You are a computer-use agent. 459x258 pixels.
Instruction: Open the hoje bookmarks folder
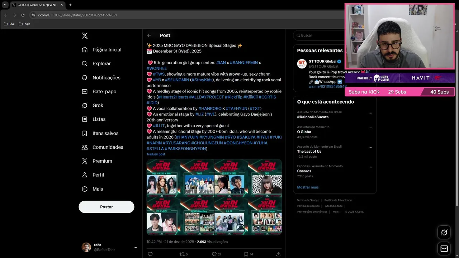24,24
